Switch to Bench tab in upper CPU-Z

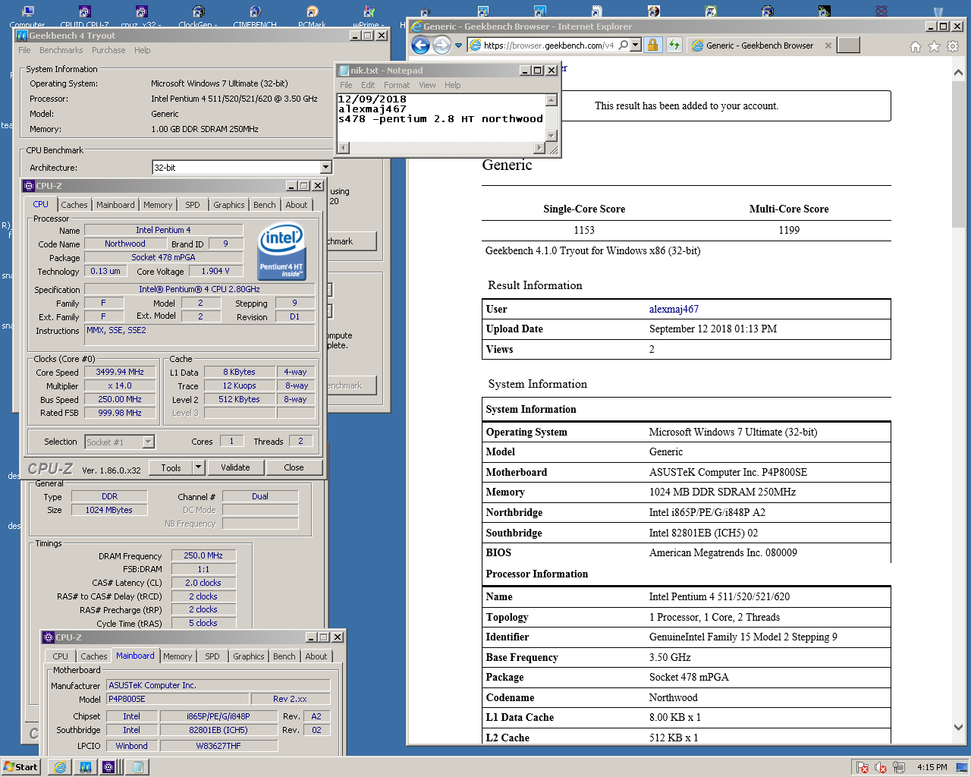(x=265, y=205)
